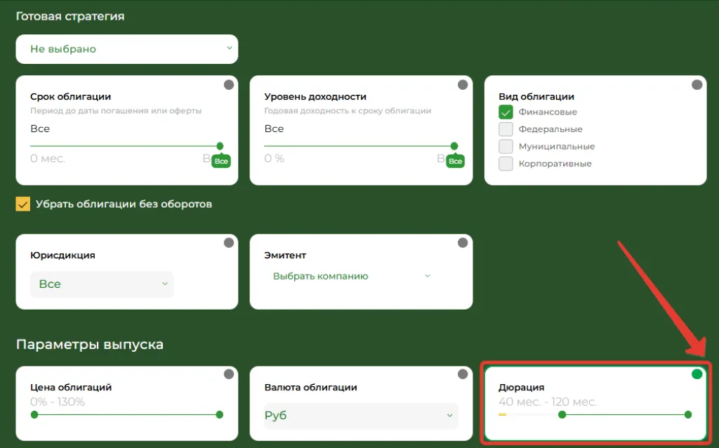Click the right handle of Цена облигаций slider
The width and height of the screenshot is (719, 448).
[220, 415]
